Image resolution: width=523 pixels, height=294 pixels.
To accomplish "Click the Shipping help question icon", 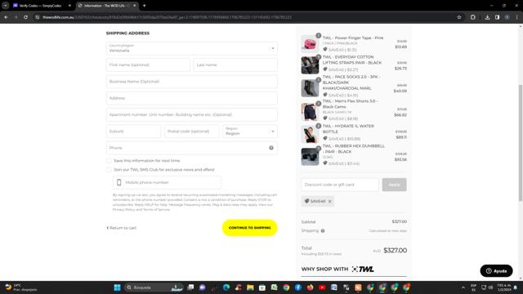I will [x=323, y=230].
